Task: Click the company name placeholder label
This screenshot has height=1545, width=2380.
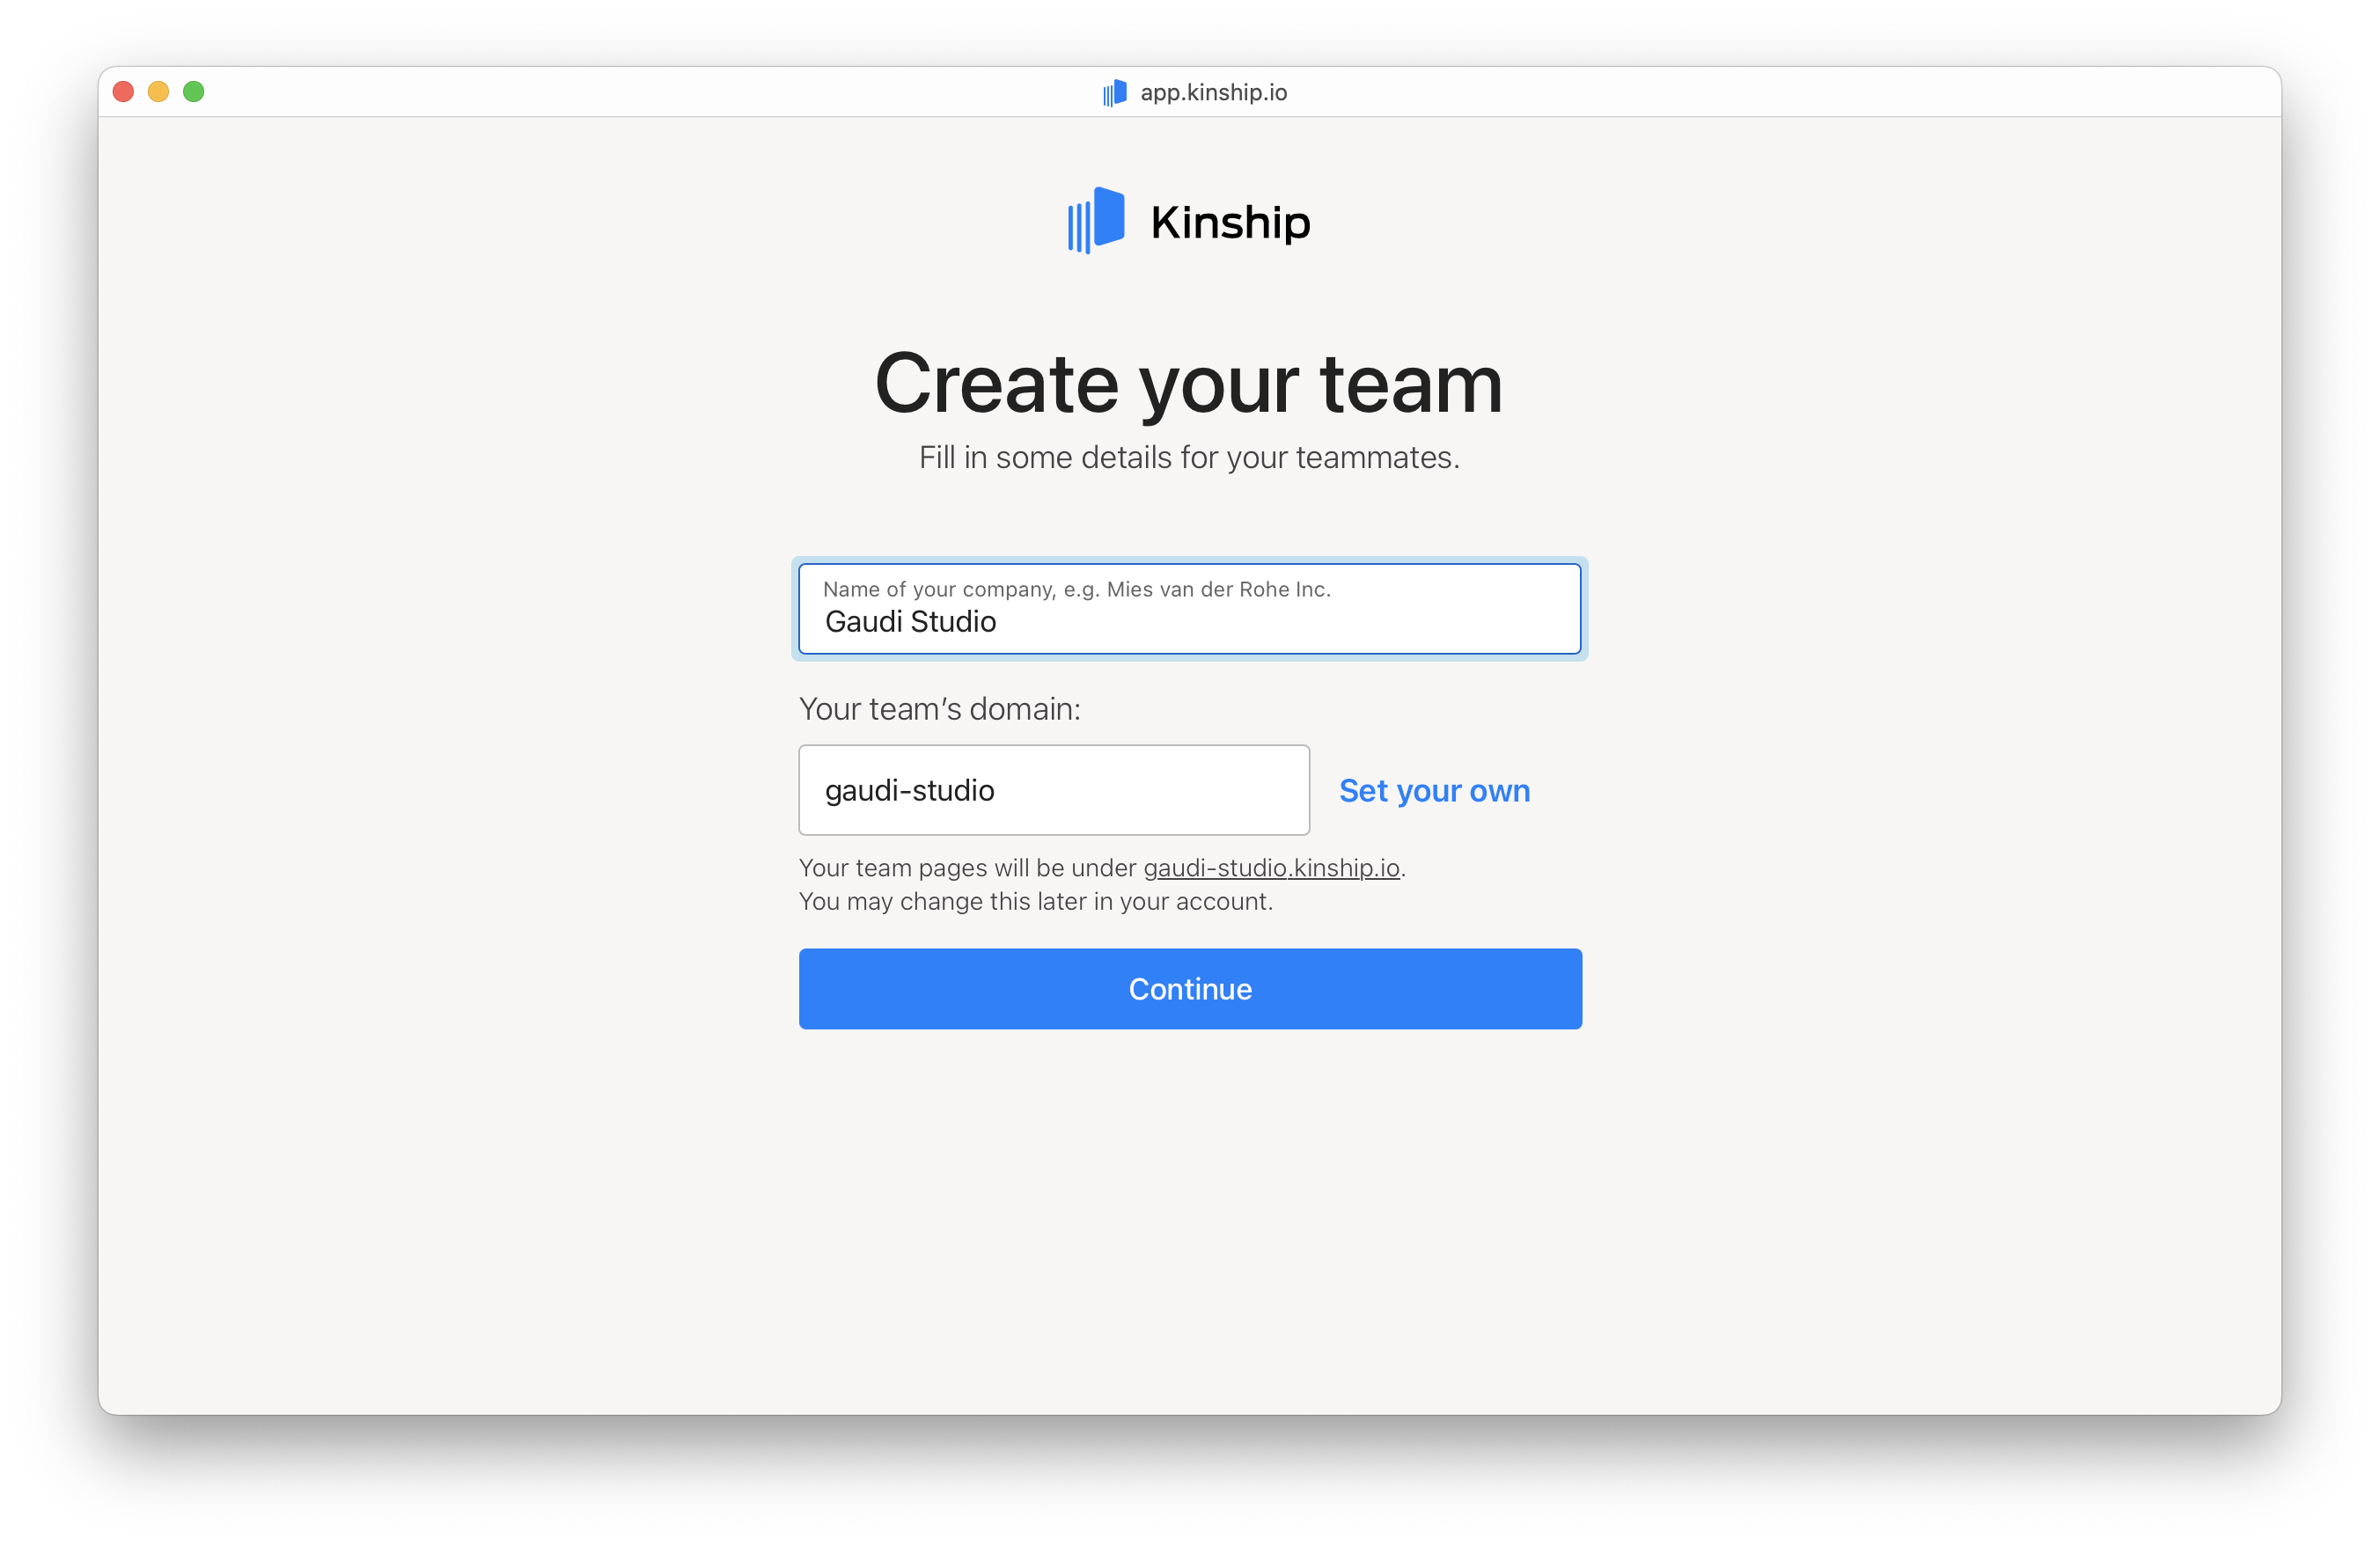Action: tap(1076, 589)
